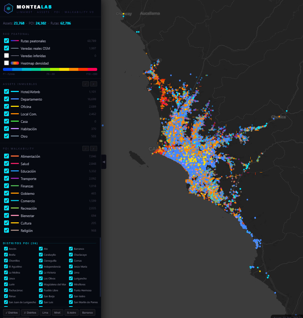303x318 pixels.
Task: Select the Barranco preset button
Action: coord(88,312)
